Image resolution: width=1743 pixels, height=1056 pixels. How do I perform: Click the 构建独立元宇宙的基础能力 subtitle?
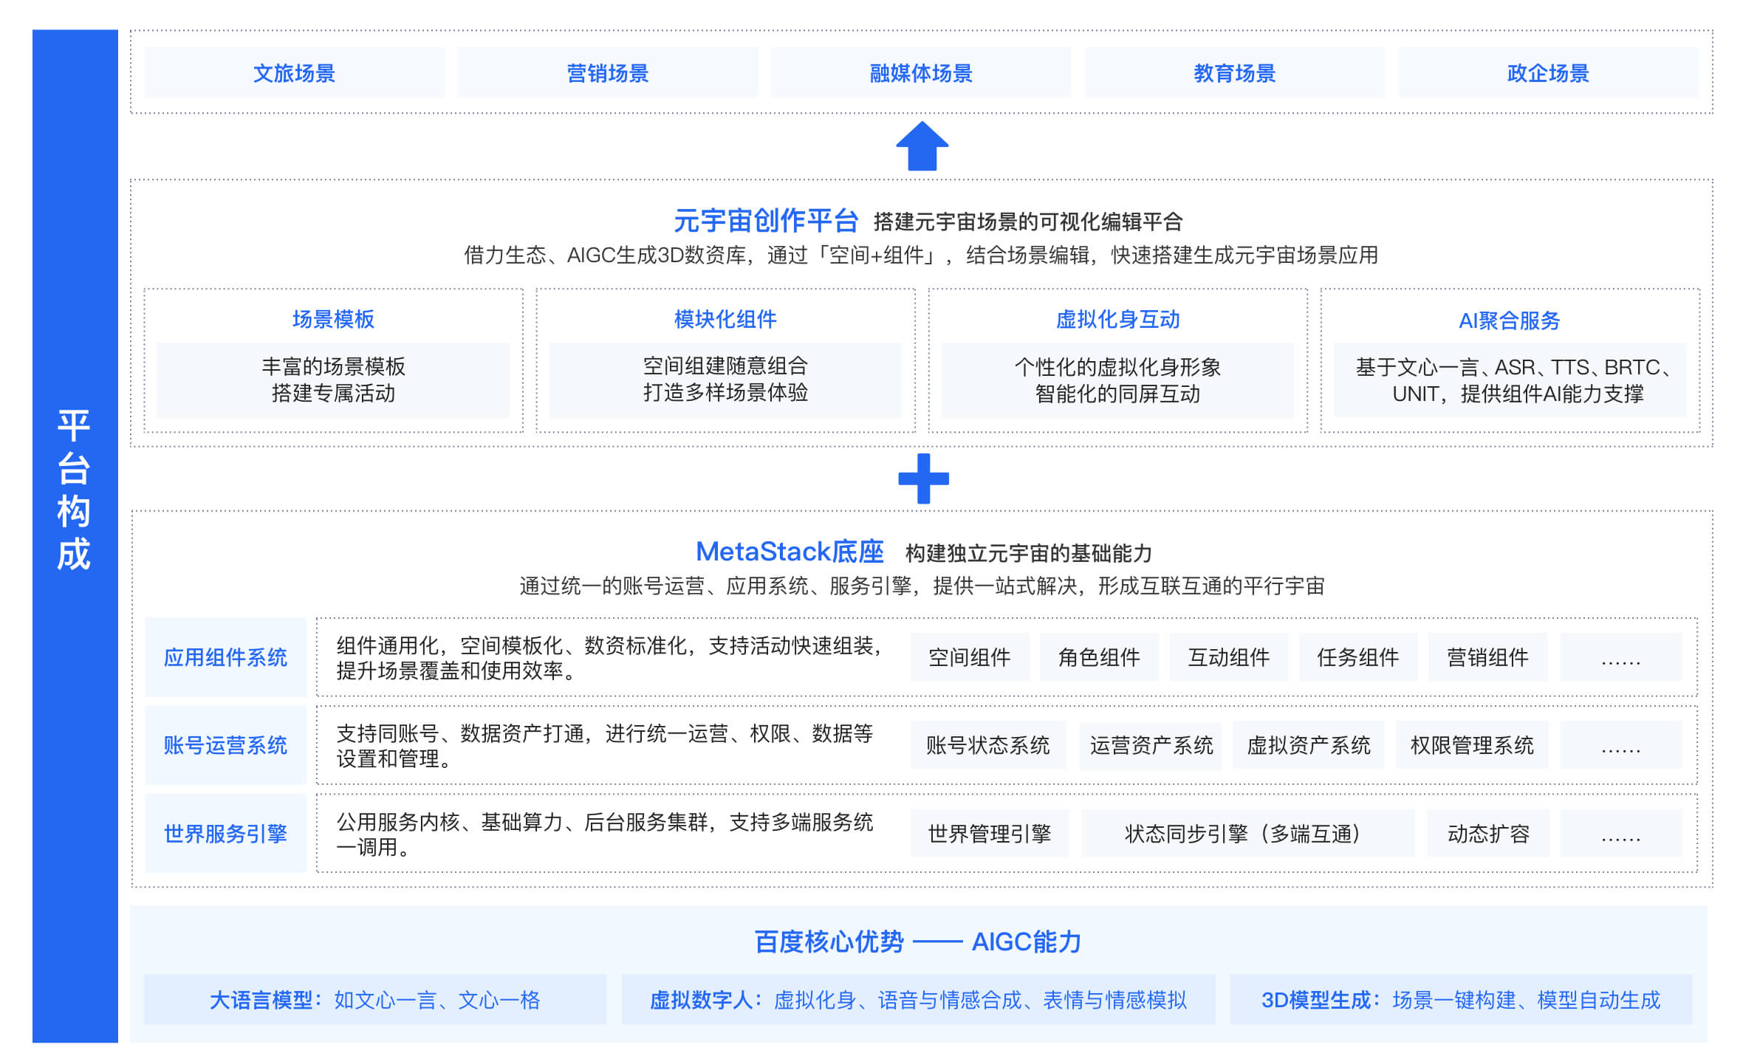1028,553
